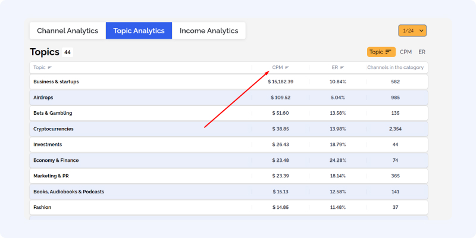Click the Channels in the category header

click(x=395, y=67)
